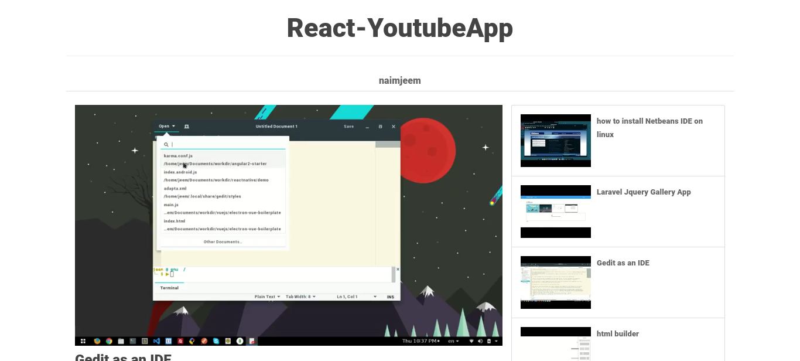Click the naimjeem channel name
Image resolution: width=800 pixels, height=361 pixels.
coord(400,80)
